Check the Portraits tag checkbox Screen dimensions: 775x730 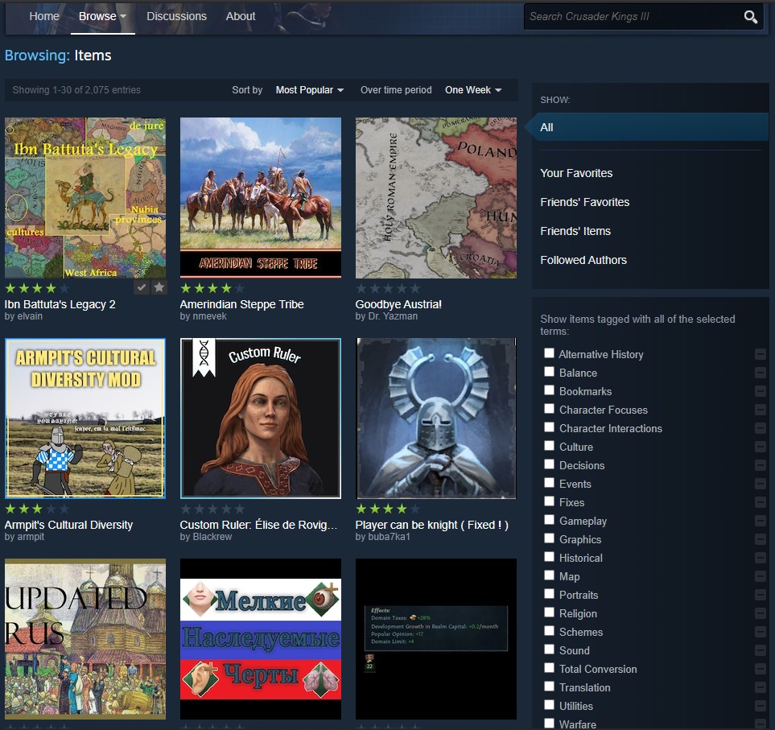(549, 594)
